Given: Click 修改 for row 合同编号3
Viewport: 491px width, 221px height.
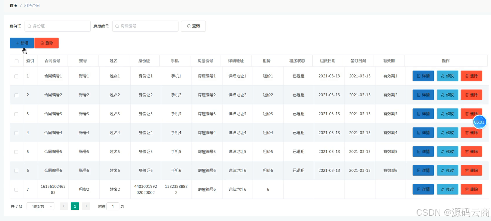Looking at the screenshot, I should 447,114.
